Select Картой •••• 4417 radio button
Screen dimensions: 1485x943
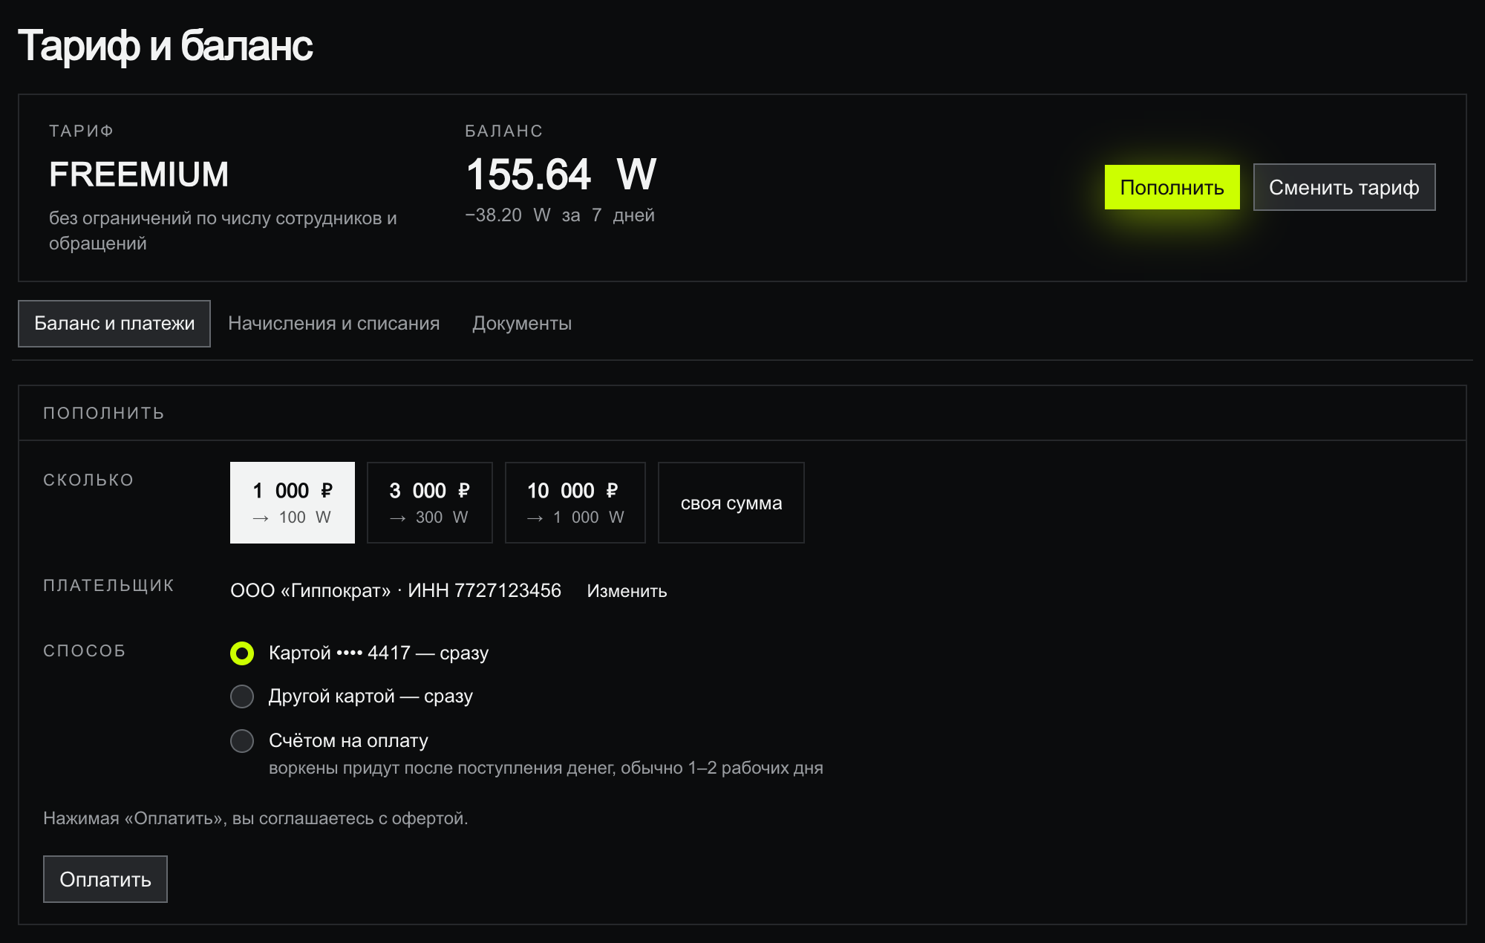coord(242,653)
